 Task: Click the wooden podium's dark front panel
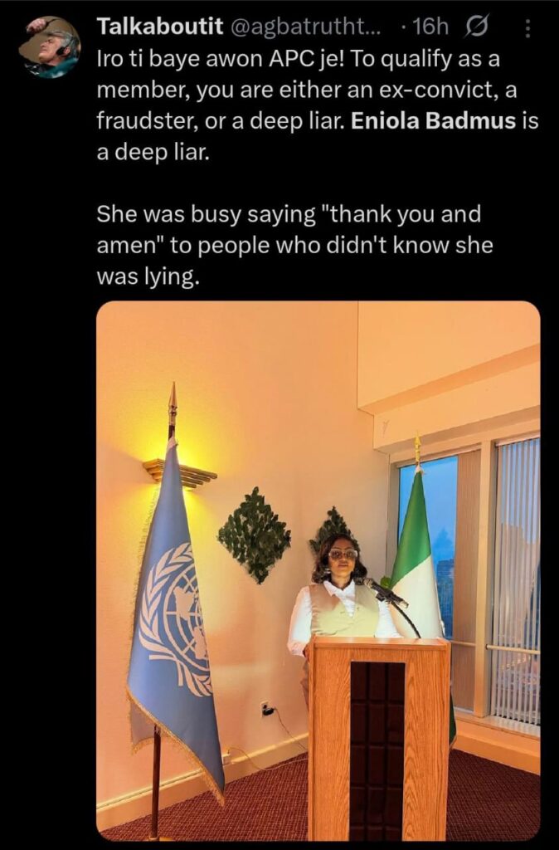pos(377,750)
